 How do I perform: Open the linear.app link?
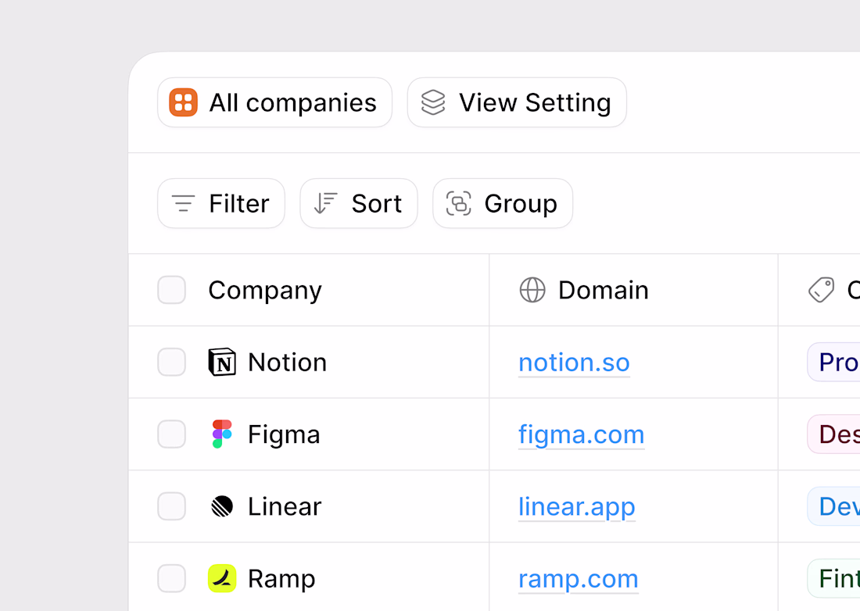pyautogui.click(x=577, y=507)
